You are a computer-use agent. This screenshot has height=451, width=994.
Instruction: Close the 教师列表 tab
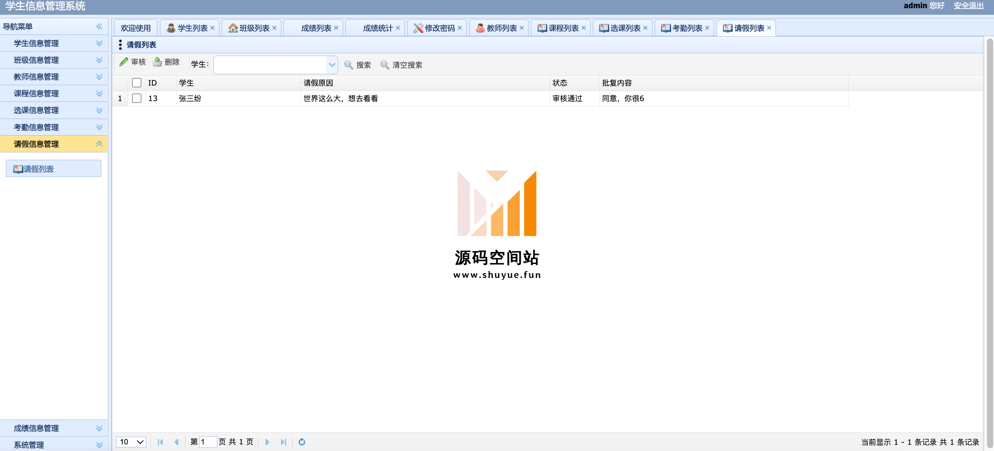coord(522,28)
